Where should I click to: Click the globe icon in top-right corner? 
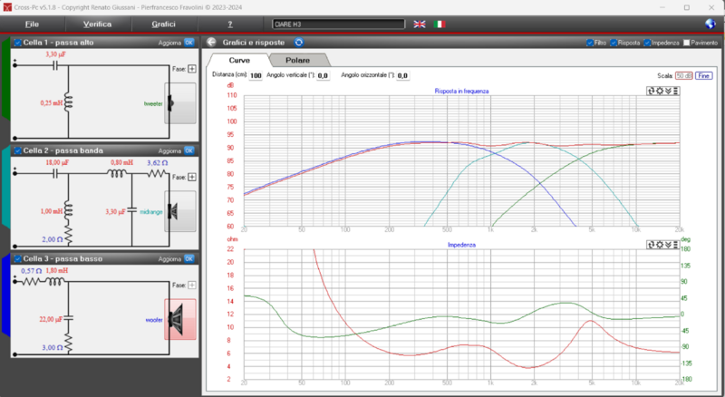(710, 24)
